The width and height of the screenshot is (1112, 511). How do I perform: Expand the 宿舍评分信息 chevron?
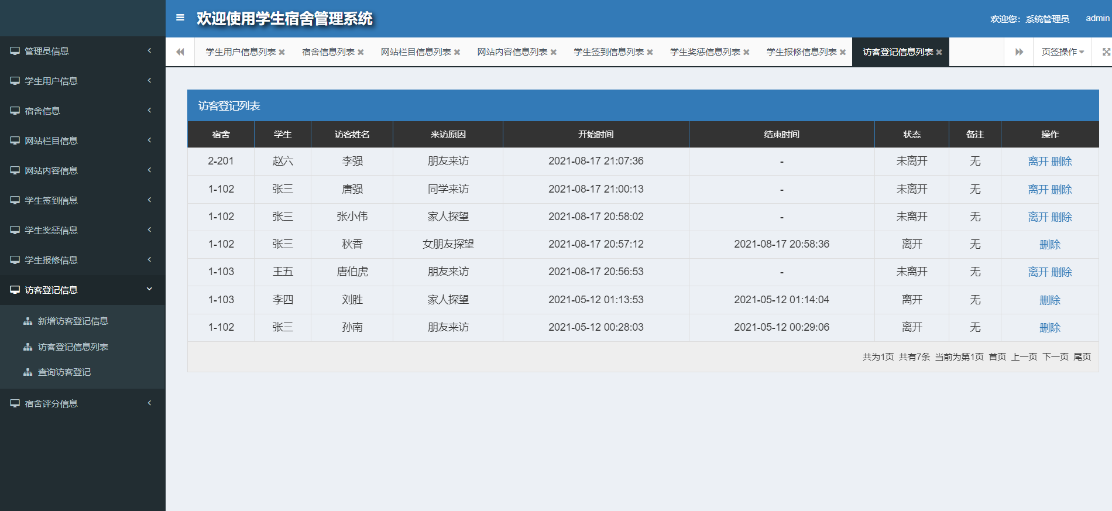coord(149,403)
